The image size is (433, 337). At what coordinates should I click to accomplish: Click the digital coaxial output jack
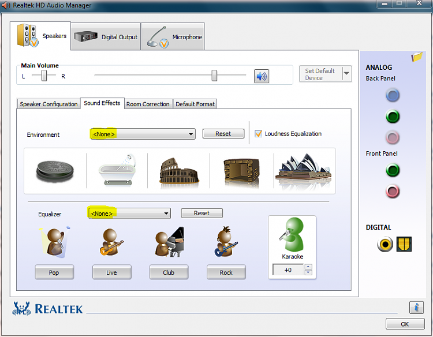(x=385, y=244)
